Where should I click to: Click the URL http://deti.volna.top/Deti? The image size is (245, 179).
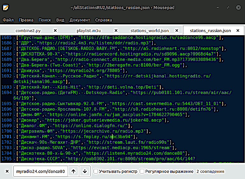122,87
